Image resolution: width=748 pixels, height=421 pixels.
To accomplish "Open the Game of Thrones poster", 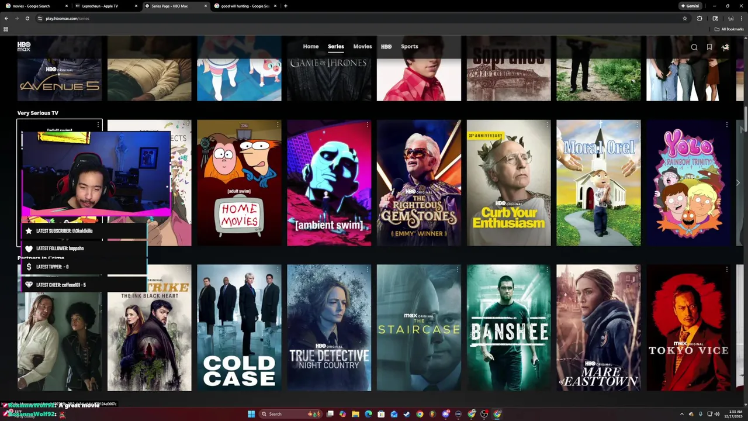I will pyautogui.click(x=329, y=79).
